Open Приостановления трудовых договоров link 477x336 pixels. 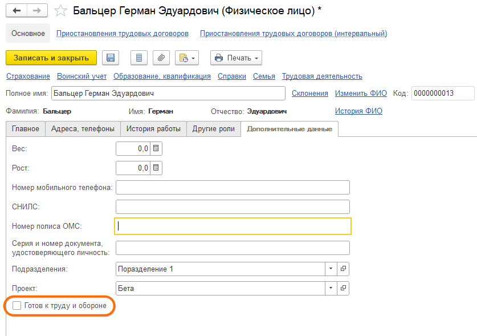click(x=123, y=34)
